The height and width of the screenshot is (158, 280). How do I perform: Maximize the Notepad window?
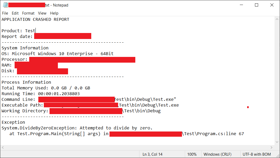click(257, 5)
